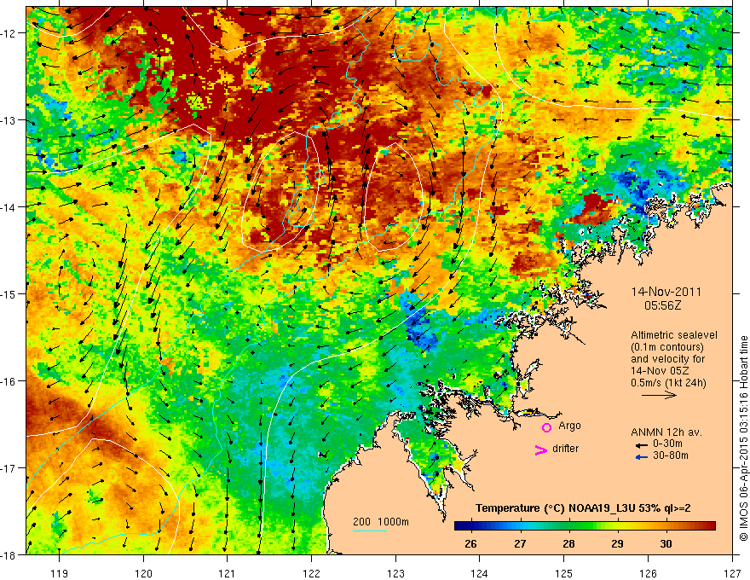Click the temperature color bar

585,525
